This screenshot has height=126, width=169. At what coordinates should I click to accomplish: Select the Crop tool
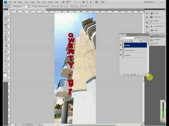6,24
